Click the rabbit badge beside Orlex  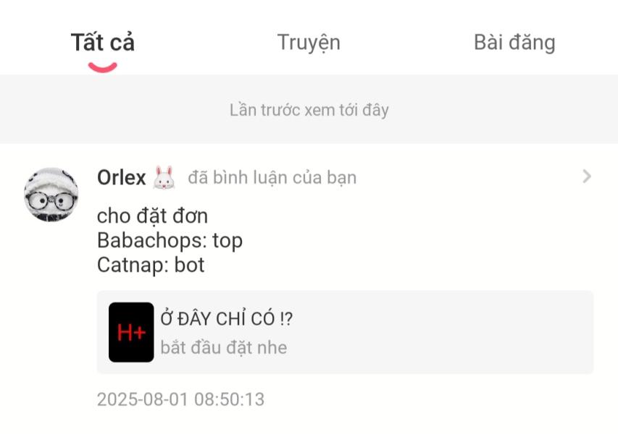[164, 177]
